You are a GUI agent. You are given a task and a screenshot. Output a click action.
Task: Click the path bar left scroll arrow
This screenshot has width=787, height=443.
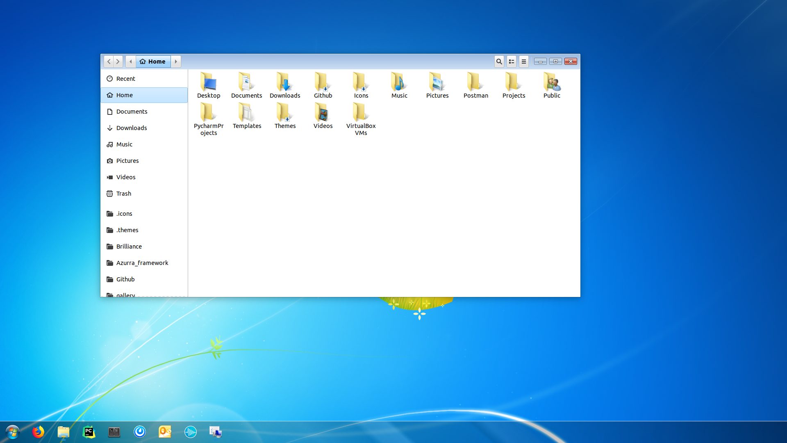(x=131, y=62)
